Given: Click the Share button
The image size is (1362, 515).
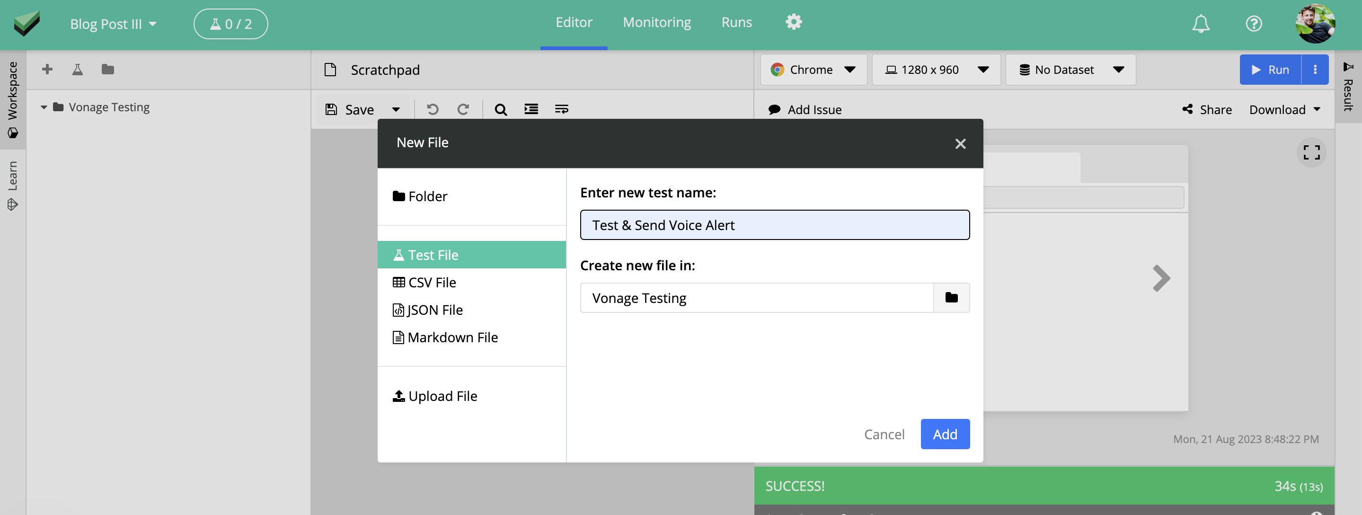Looking at the screenshot, I should [1207, 109].
